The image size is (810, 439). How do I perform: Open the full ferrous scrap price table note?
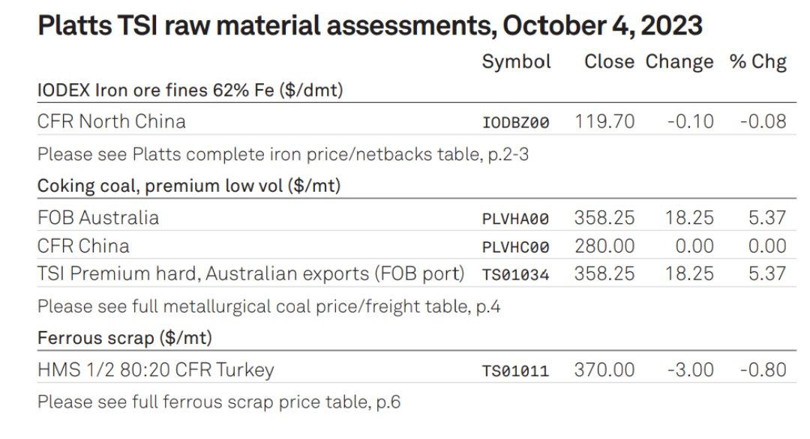tap(219, 402)
